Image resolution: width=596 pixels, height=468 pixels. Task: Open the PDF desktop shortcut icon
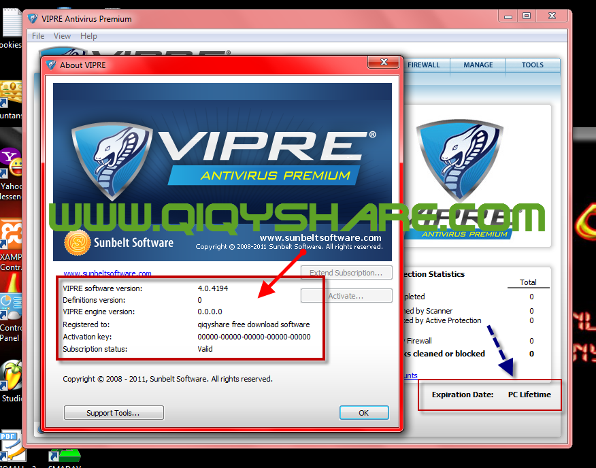click(x=12, y=447)
